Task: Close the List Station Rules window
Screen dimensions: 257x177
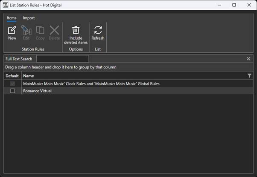Action: tap(249, 5)
